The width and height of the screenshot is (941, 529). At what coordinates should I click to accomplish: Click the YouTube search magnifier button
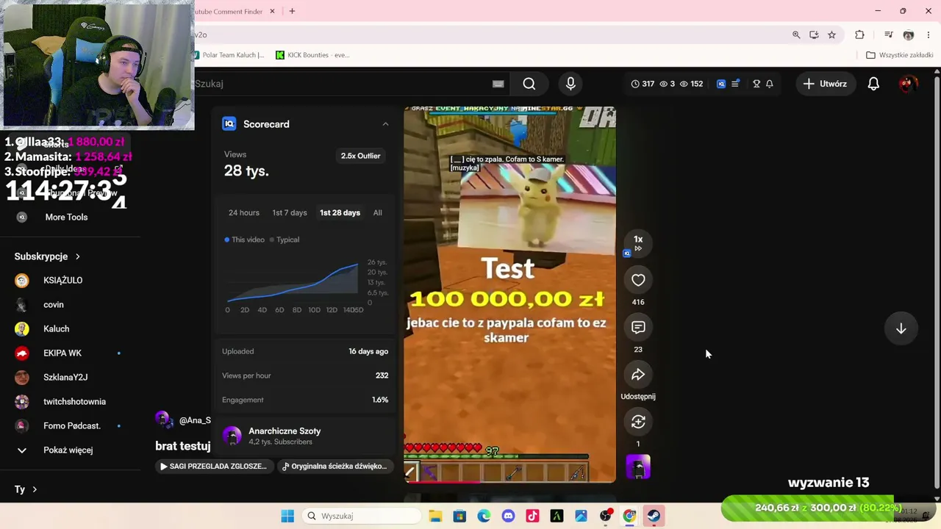click(529, 84)
